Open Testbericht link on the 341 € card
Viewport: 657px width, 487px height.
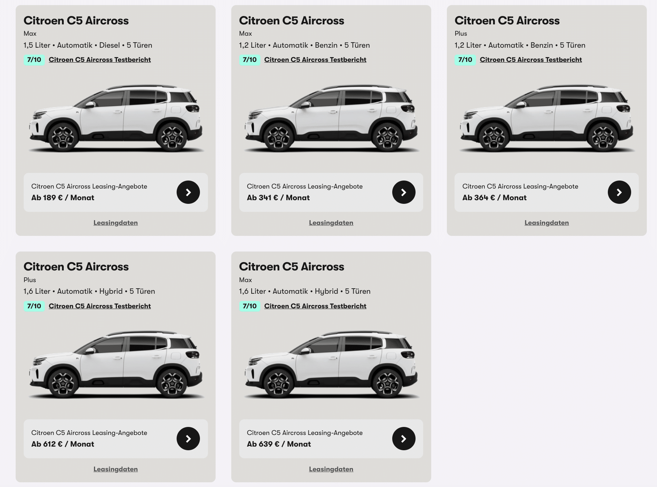315,60
